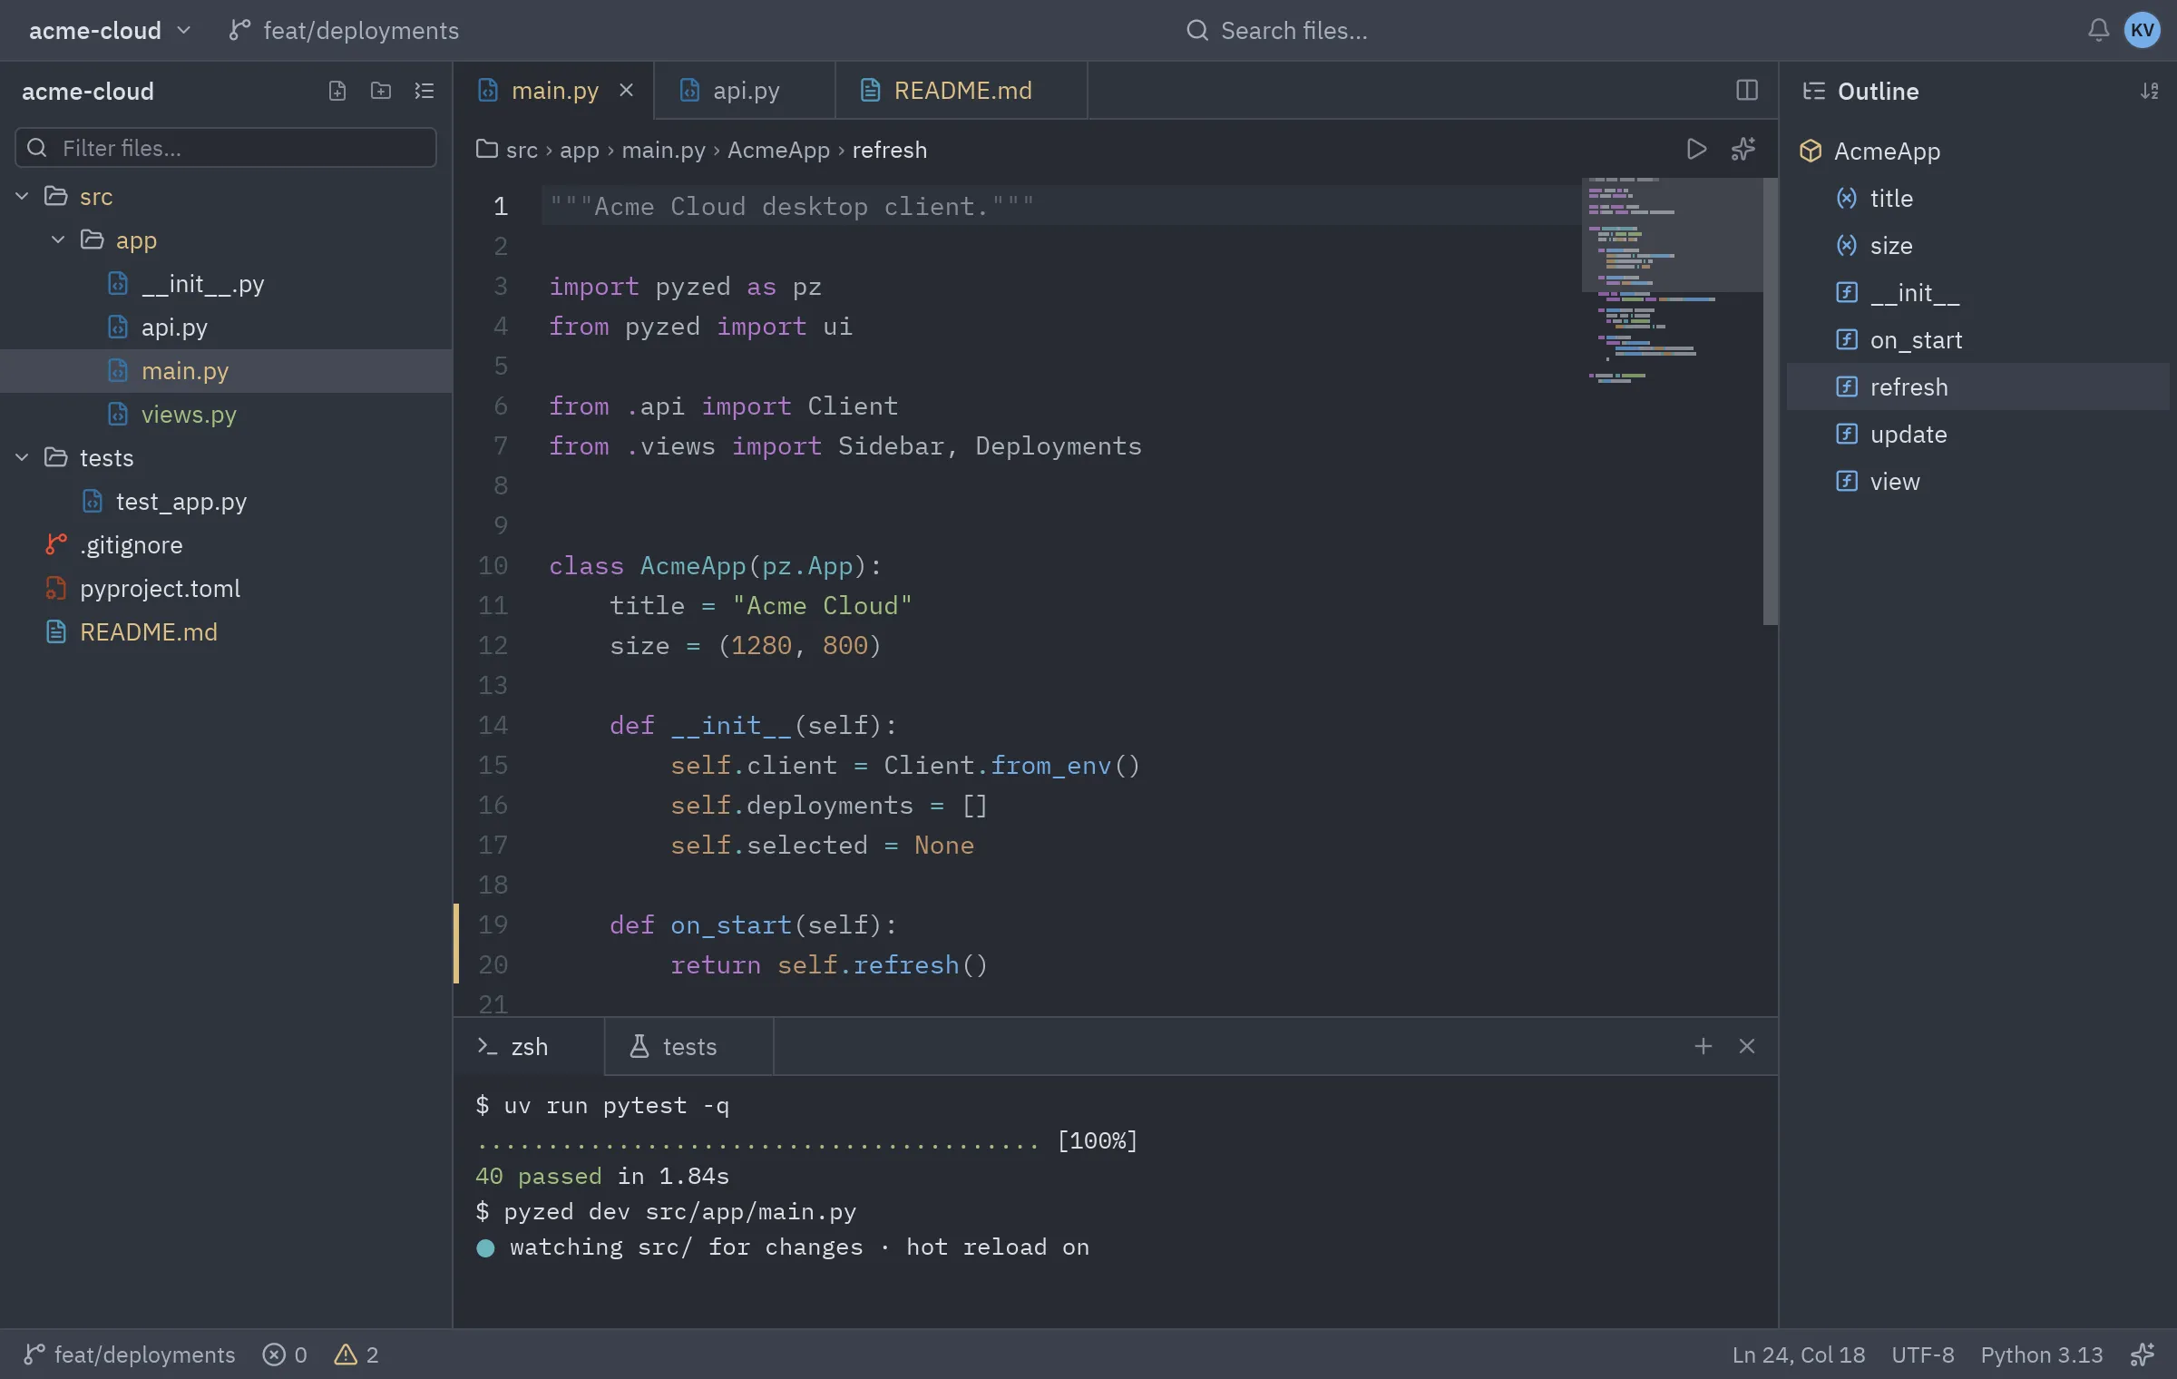Jump to update method in the Outline
This screenshot has height=1379, width=2177.
1977,434
